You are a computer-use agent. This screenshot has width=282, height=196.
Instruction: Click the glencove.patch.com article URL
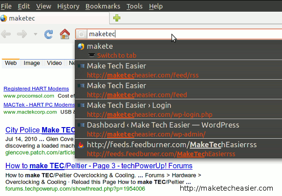(40, 152)
